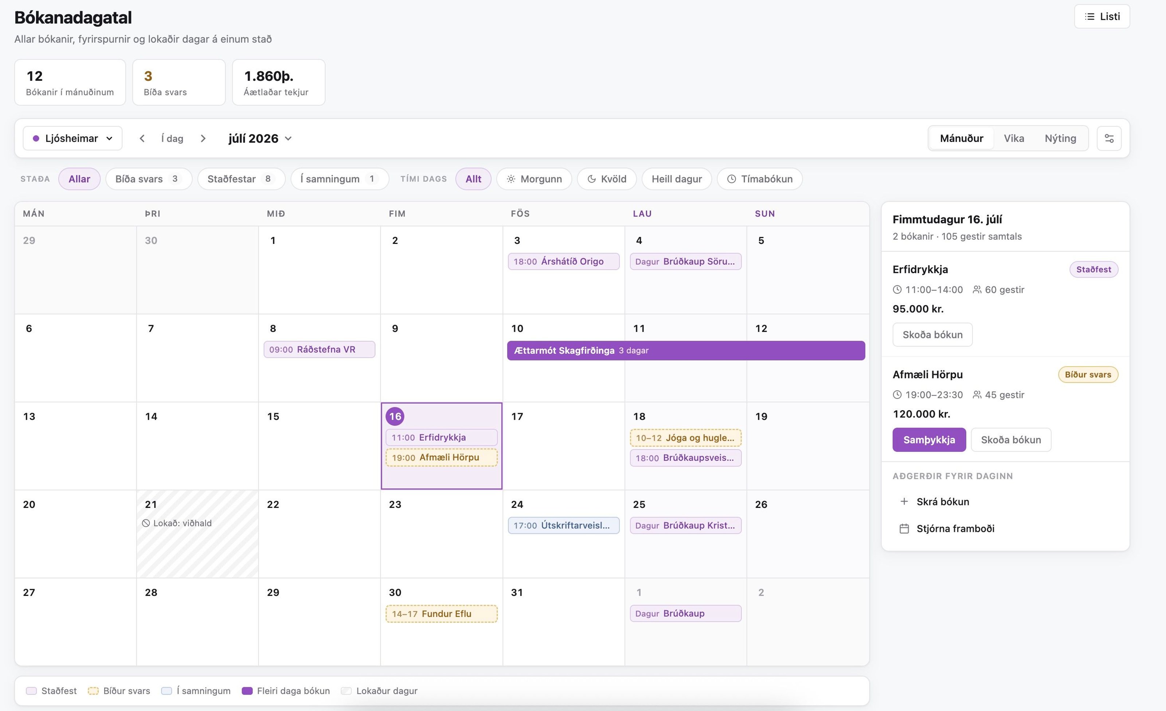This screenshot has height=711, width=1166.
Task: Select selected day 16 circle
Action: tap(395, 416)
